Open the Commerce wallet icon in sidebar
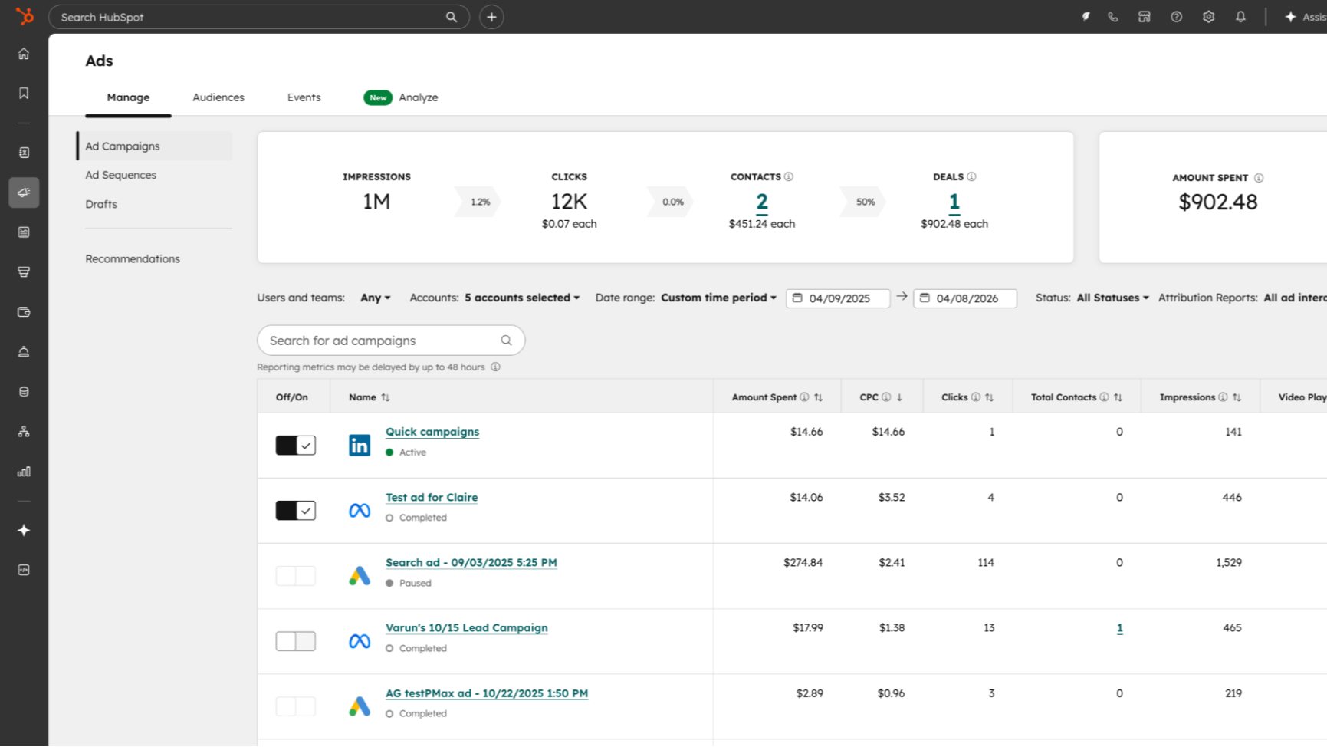Viewport: 1327px width, 747px height. [23, 312]
